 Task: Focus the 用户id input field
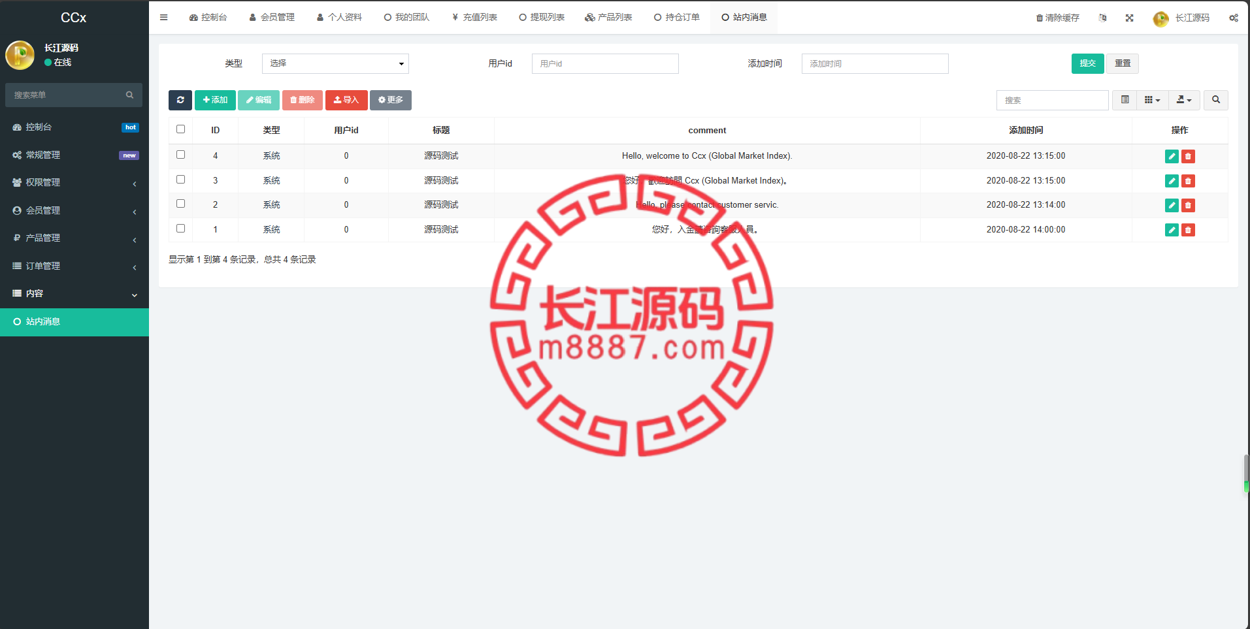point(605,63)
